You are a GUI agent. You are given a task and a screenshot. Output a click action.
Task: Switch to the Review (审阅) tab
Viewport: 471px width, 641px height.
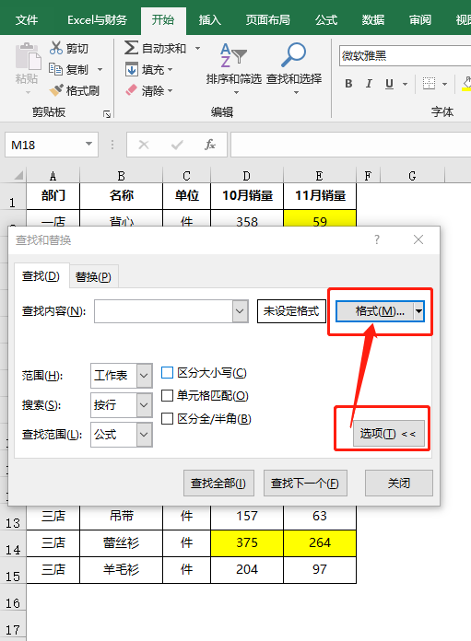[420, 19]
